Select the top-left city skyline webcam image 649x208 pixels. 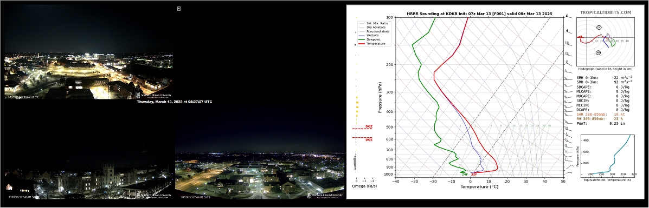pyautogui.click(x=88, y=52)
